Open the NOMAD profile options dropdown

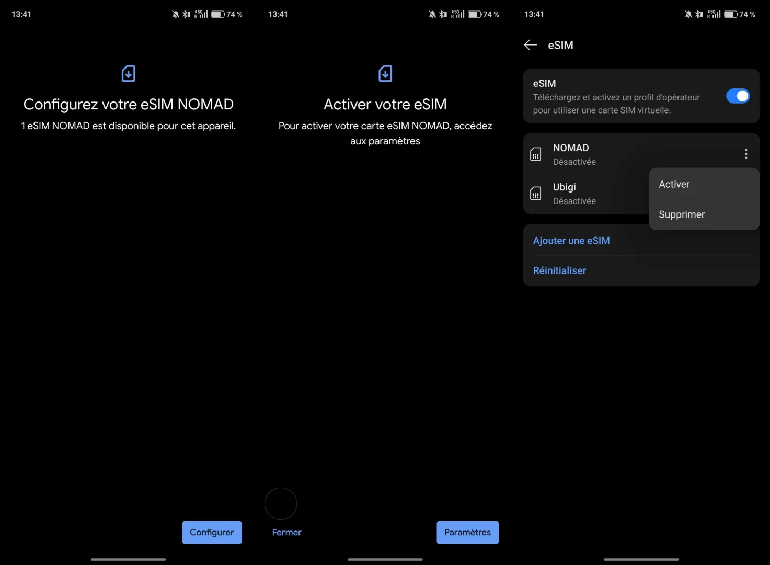pos(746,153)
